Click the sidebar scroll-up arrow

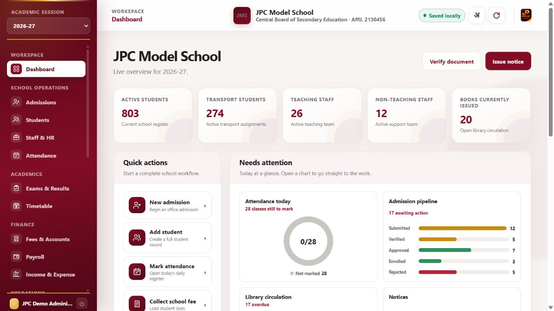[x=88, y=46]
